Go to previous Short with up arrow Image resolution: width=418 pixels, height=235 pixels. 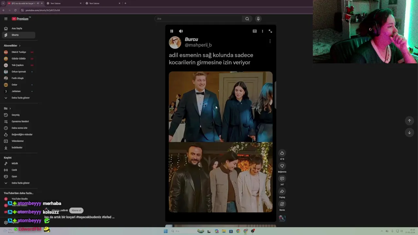pyautogui.click(x=410, y=121)
